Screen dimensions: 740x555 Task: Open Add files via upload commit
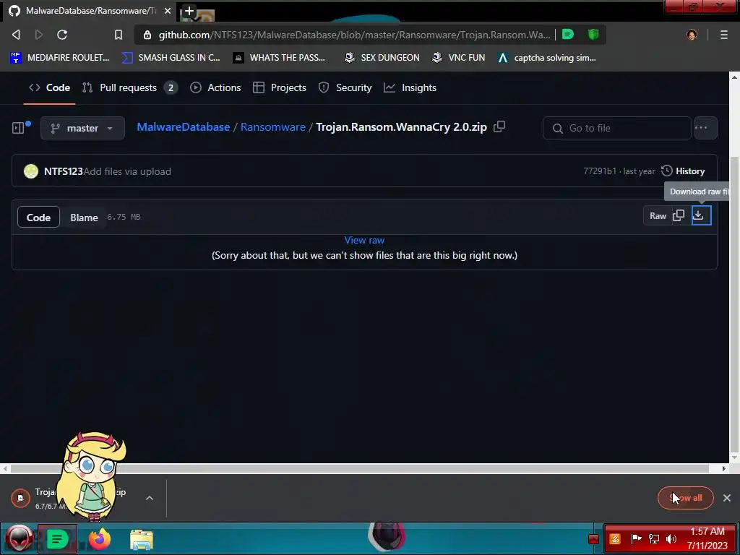[x=127, y=171]
